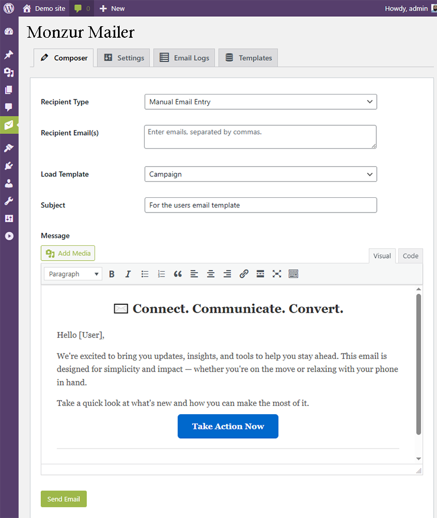Click the Add Media button
The width and height of the screenshot is (437, 518).
[x=68, y=253]
